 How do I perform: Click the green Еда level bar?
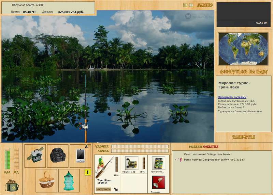[7, 159]
